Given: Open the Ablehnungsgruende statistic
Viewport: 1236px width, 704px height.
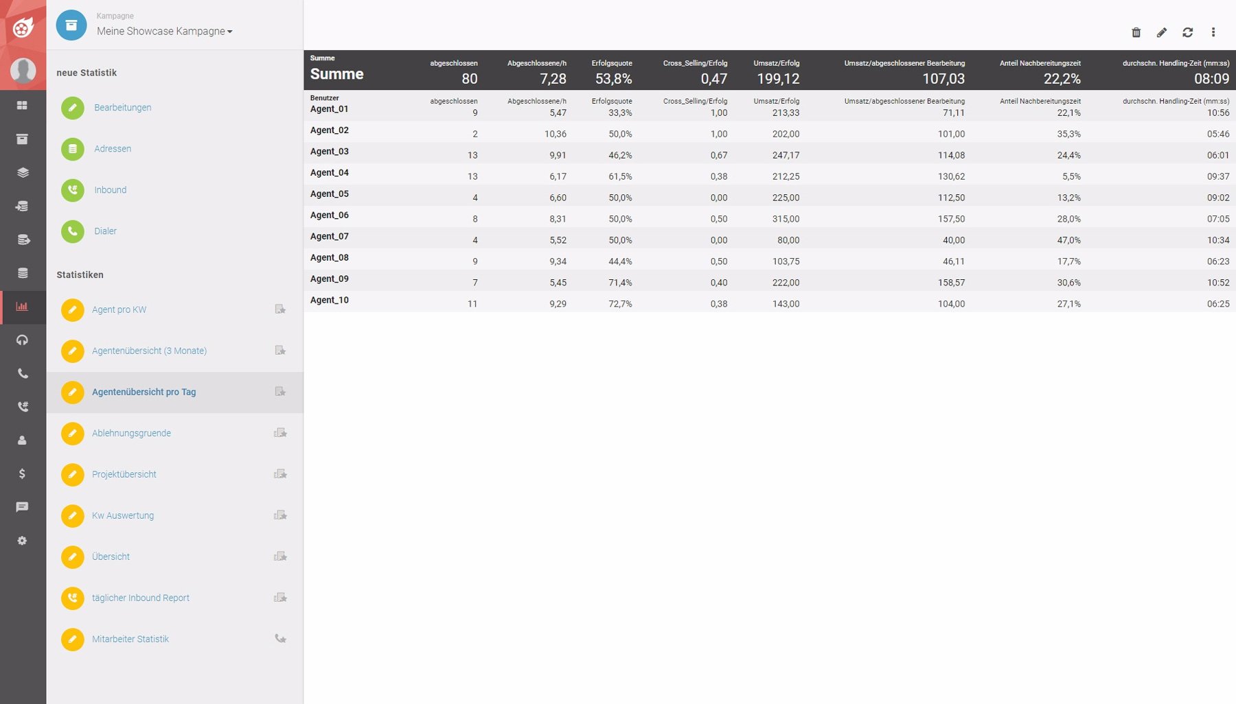Looking at the screenshot, I should click(131, 433).
